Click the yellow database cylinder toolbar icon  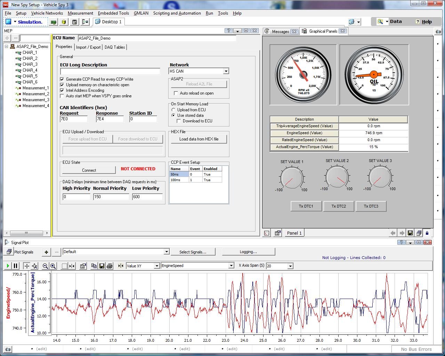point(64,22)
